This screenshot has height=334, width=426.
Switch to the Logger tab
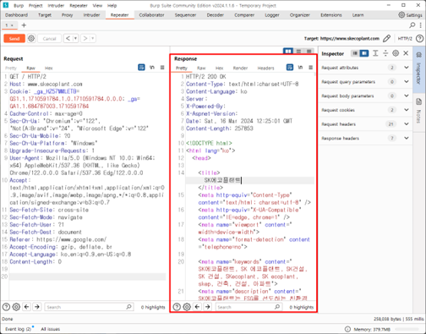pos(272,15)
